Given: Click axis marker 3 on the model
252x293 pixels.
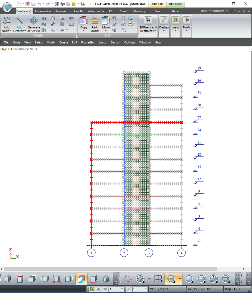Looking at the screenshot, I should pos(149,252).
